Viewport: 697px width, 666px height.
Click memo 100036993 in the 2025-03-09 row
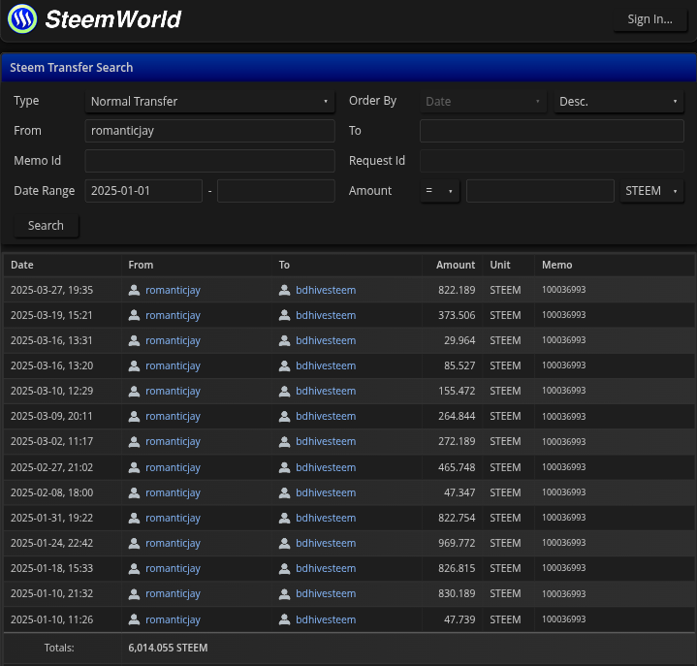[563, 417]
